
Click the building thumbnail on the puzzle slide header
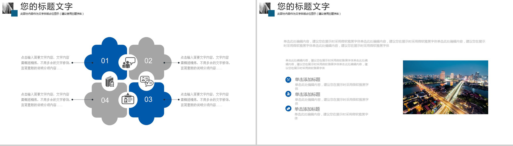[8, 8]
